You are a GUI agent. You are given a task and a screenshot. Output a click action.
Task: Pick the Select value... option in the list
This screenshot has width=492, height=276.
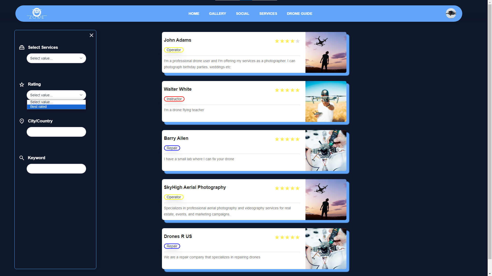tap(56, 102)
